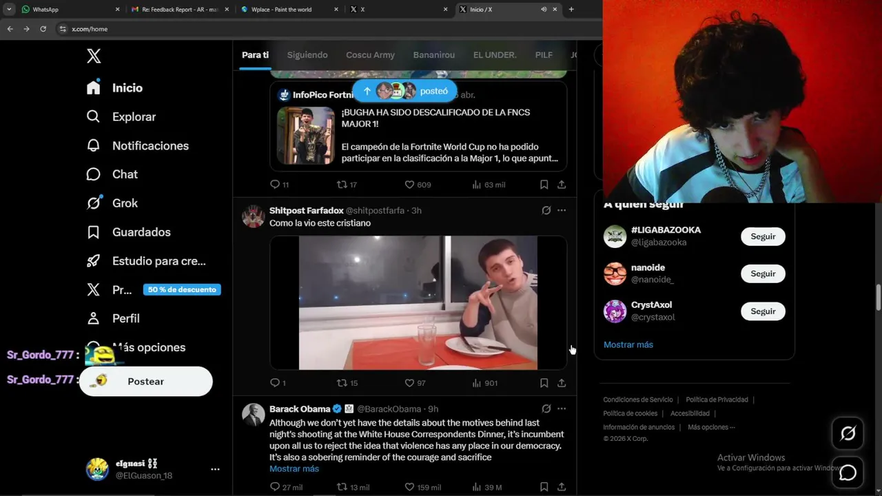882x496 pixels.
Task: Open floating Grok button bottom right
Action: click(848, 433)
